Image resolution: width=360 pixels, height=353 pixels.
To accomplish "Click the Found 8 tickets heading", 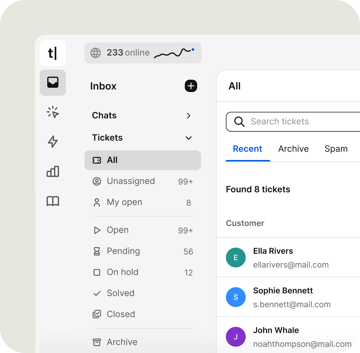I will click(x=258, y=189).
